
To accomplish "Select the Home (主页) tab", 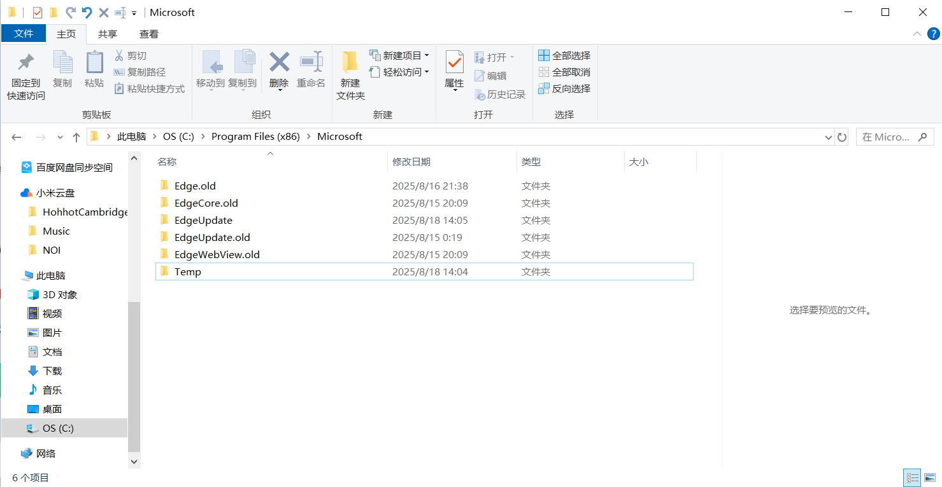I will 66,34.
